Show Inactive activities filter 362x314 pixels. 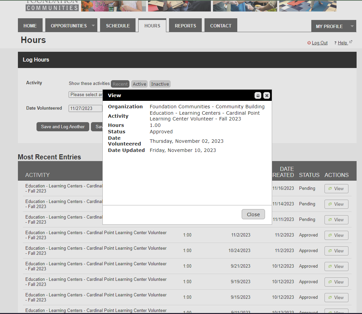click(160, 84)
